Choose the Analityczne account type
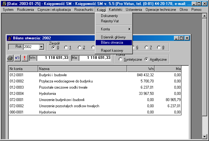 point(146,59)
